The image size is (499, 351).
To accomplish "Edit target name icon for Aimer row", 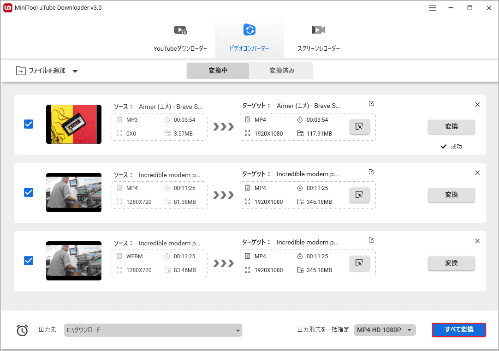I will [371, 103].
